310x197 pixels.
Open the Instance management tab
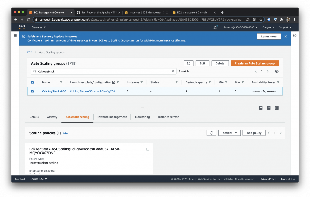pos(112,117)
